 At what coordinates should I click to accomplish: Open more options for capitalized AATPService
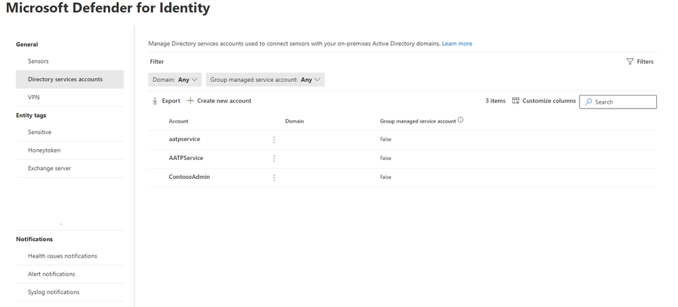274,159
